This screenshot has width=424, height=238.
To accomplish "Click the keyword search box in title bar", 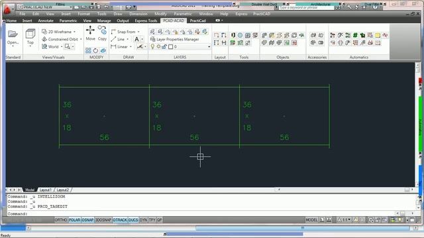I will pos(306,7).
